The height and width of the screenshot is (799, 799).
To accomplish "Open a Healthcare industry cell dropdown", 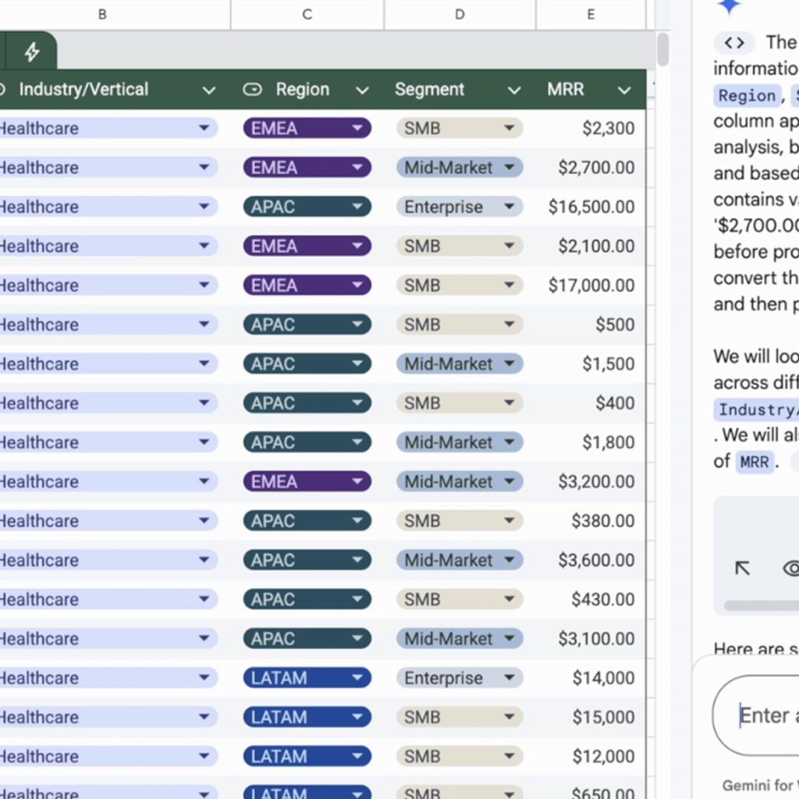I will click(x=204, y=128).
